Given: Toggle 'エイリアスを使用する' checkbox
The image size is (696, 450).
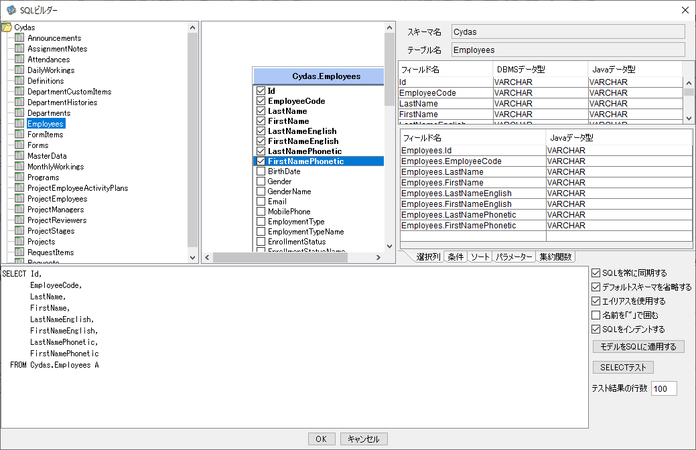Looking at the screenshot, I should pos(596,301).
